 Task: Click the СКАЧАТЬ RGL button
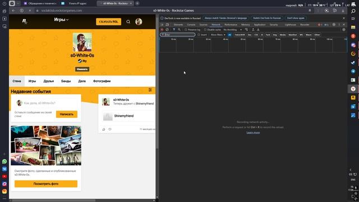[x=108, y=21]
